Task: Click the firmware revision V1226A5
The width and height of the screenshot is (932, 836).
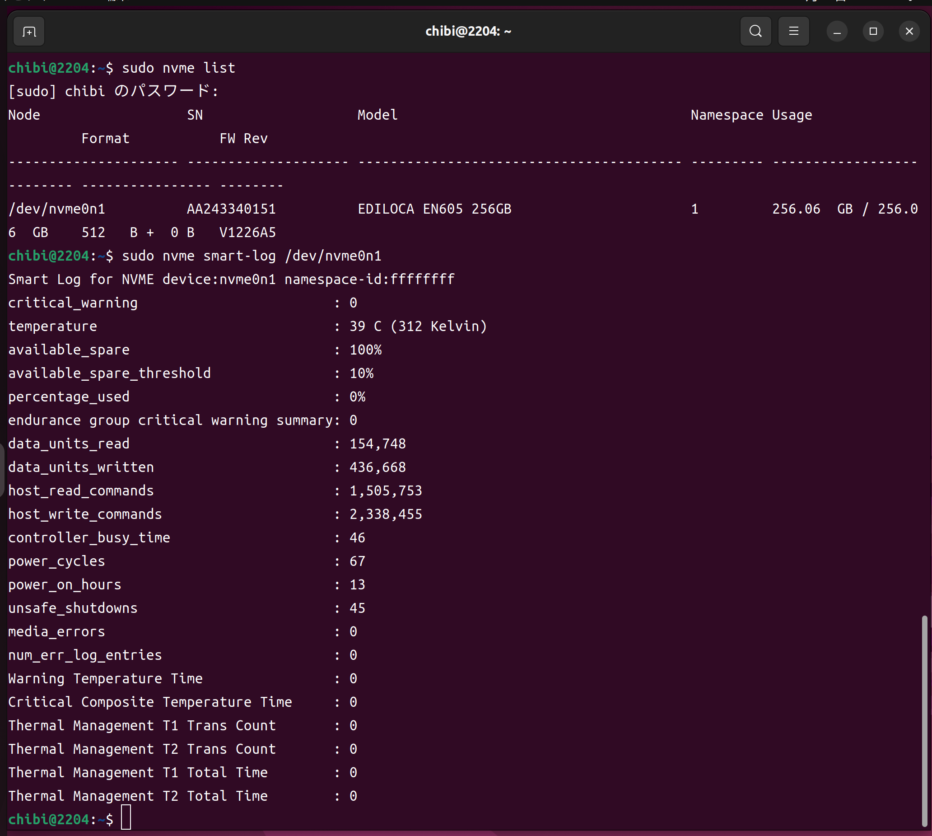Action: click(247, 233)
